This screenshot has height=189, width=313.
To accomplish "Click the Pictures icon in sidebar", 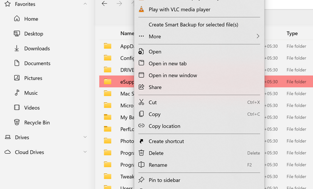I will [17, 78].
